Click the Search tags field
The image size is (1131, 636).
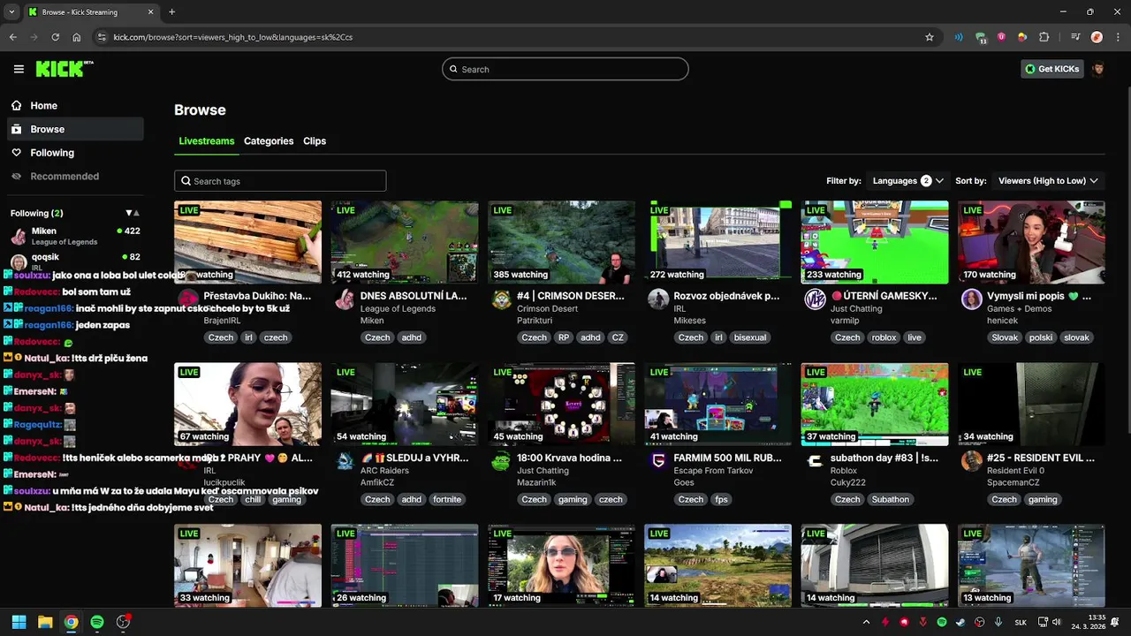(x=280, y=181)
